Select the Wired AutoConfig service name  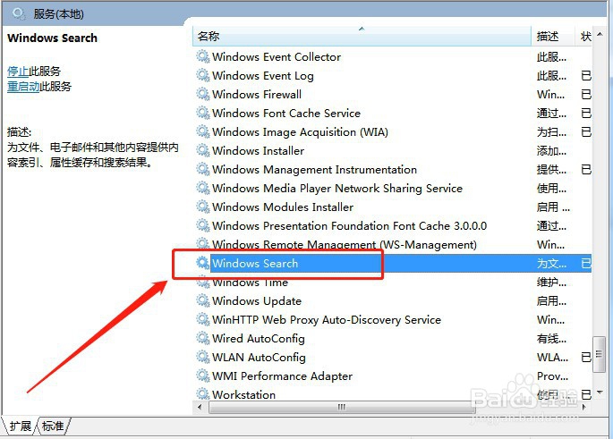(259, 338)
